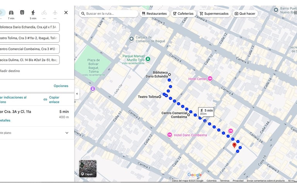297x188 pixels.
Task: Open route Opciones
Action: coord(61,86)
